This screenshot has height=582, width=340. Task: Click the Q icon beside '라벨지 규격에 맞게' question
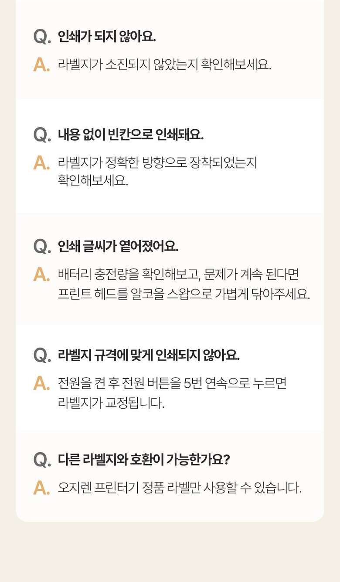point(42,356)
